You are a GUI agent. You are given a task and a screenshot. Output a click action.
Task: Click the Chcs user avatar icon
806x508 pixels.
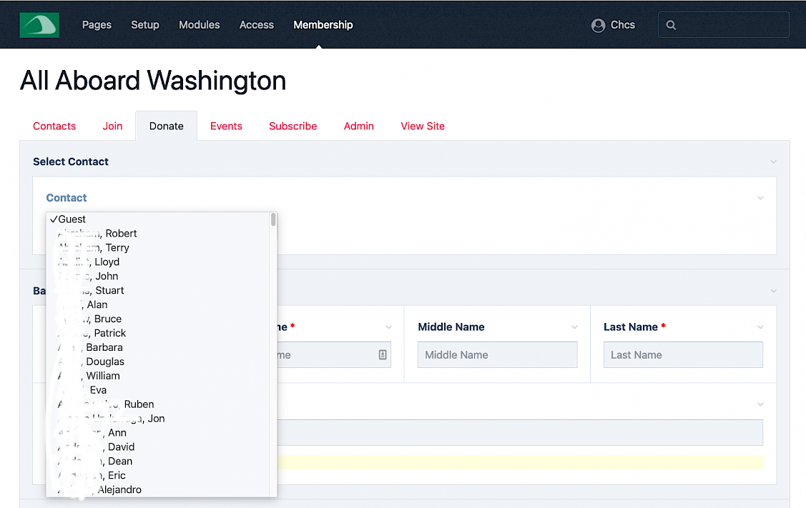coord(598,25)
